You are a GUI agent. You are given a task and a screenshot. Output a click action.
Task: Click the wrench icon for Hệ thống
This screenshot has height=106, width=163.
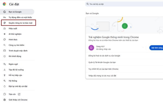pyautogui.click(x=4, y=81)
